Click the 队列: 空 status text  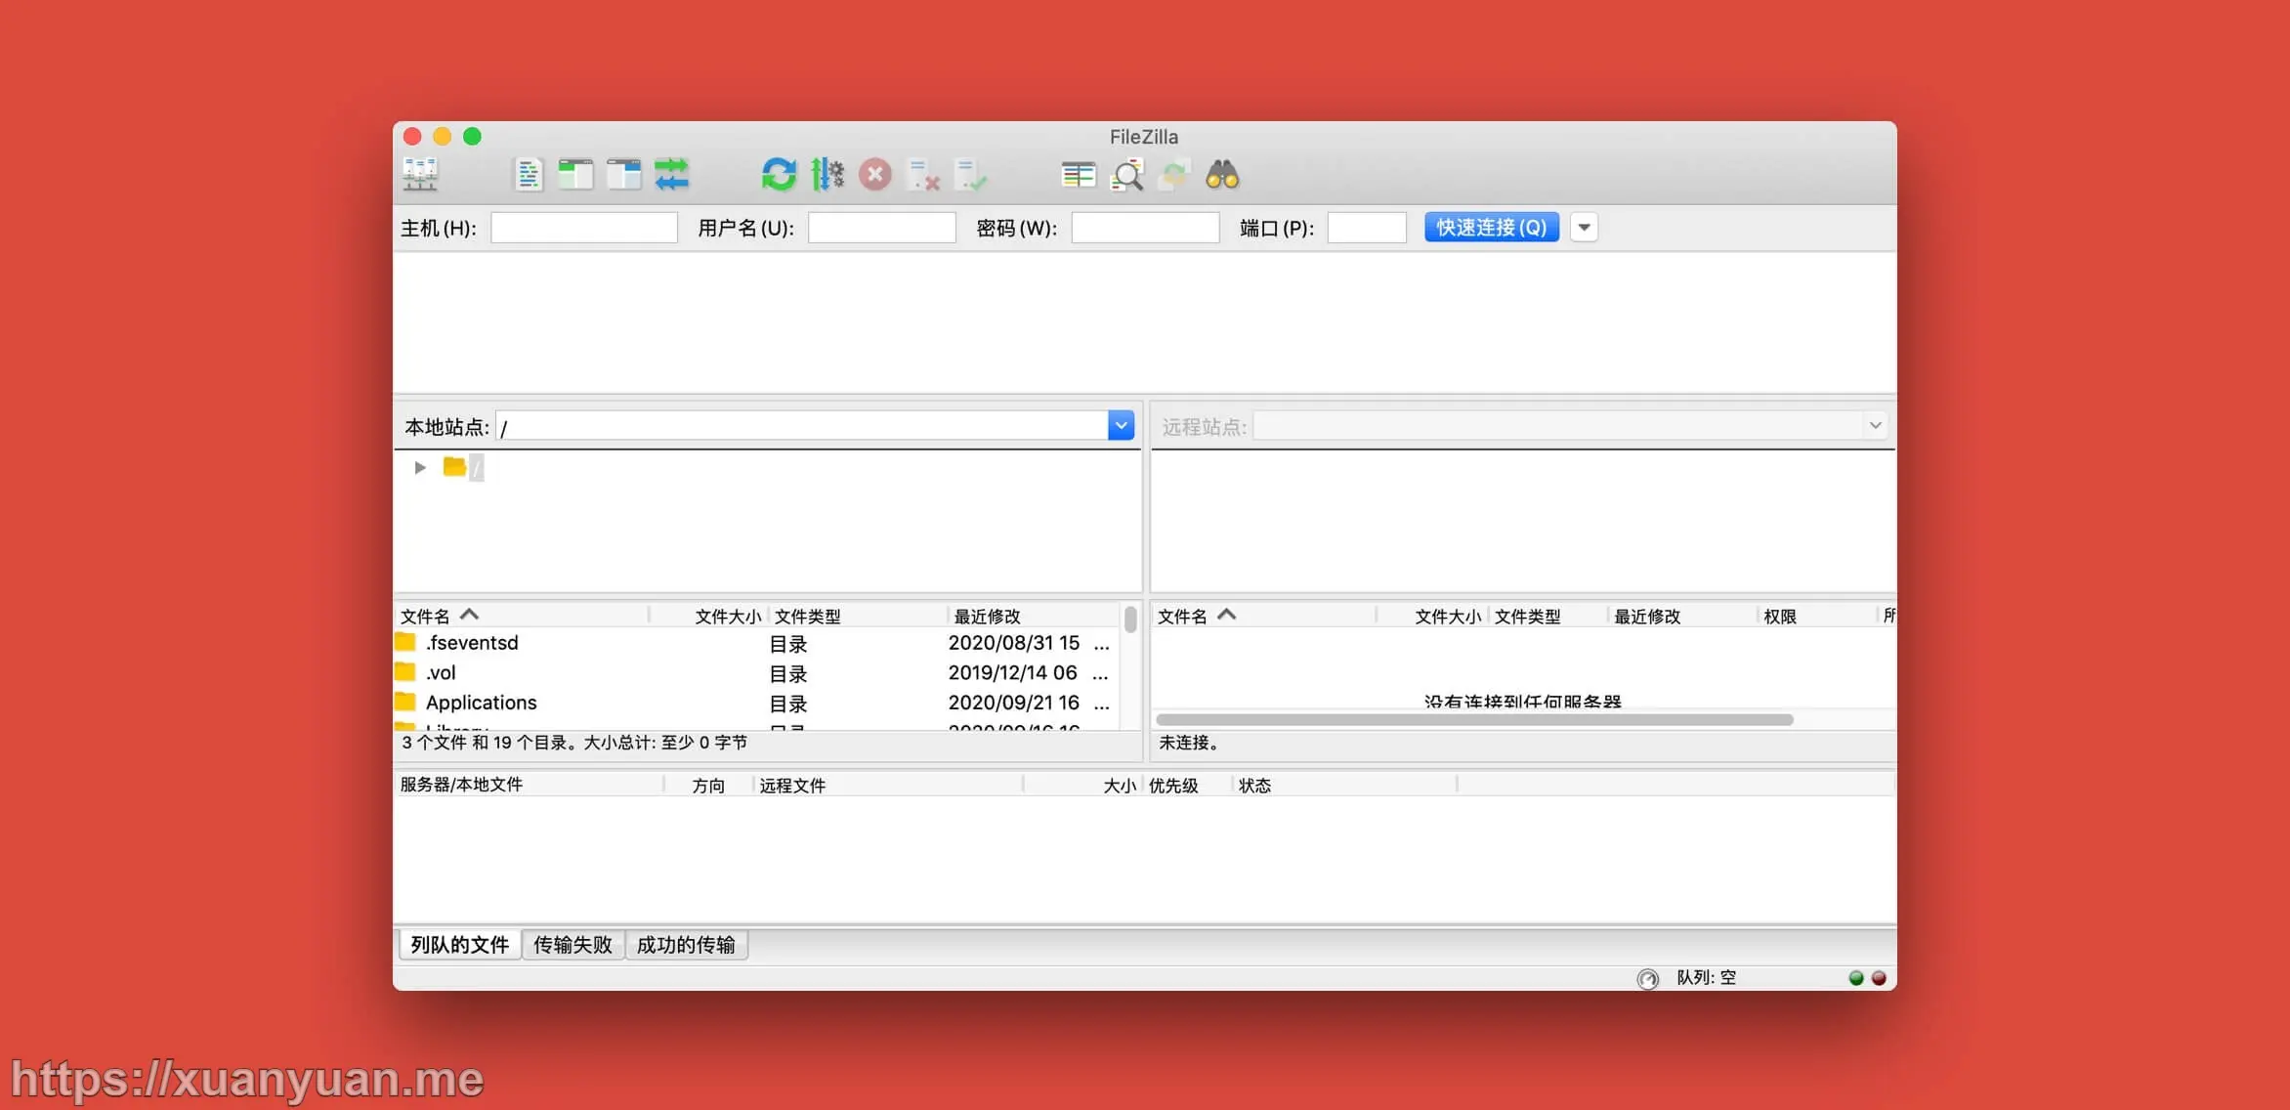tap(1707, 977)
